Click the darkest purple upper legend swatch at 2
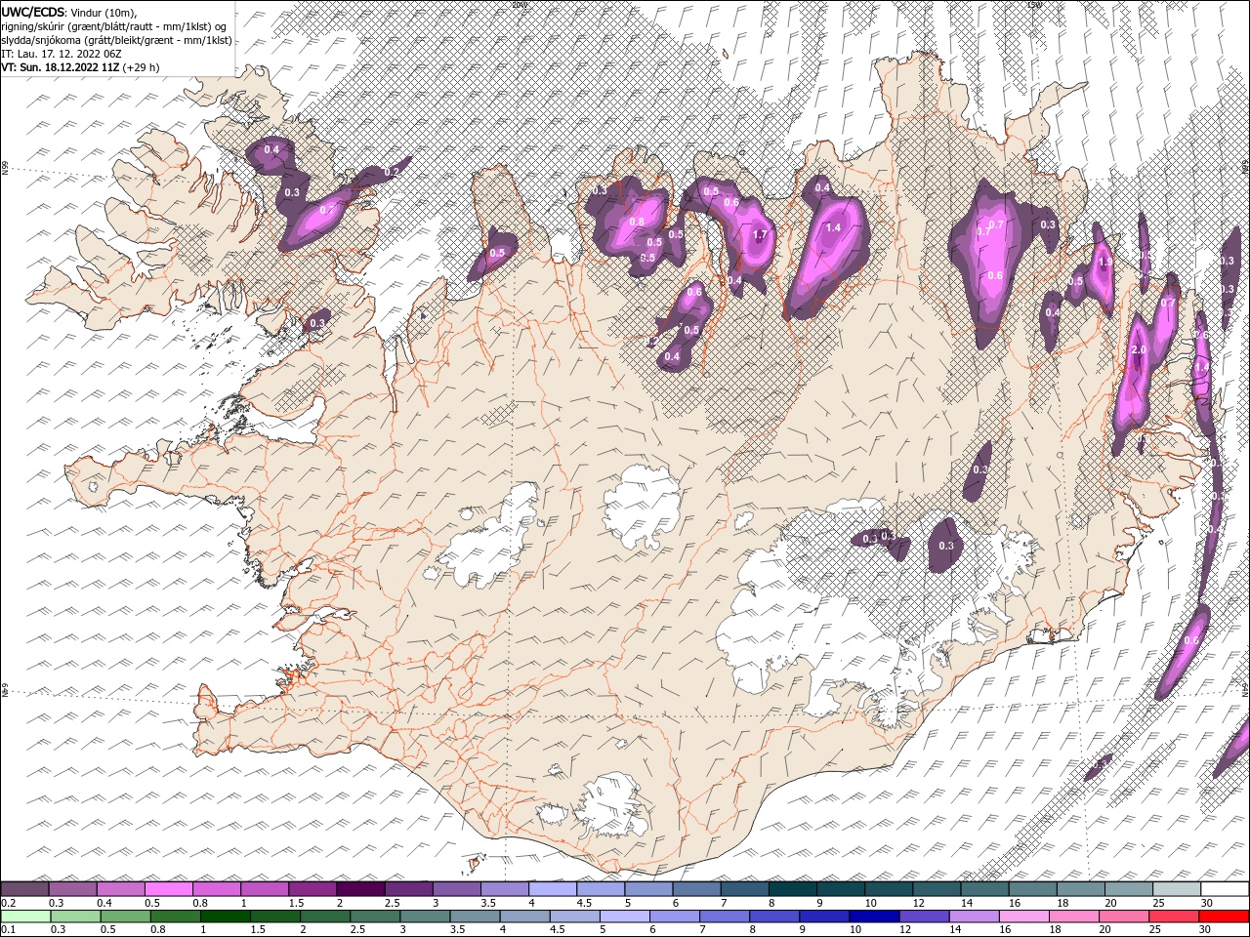Image resolution: width=1250 pixels, height=937 pixels. tap(360, 889)
